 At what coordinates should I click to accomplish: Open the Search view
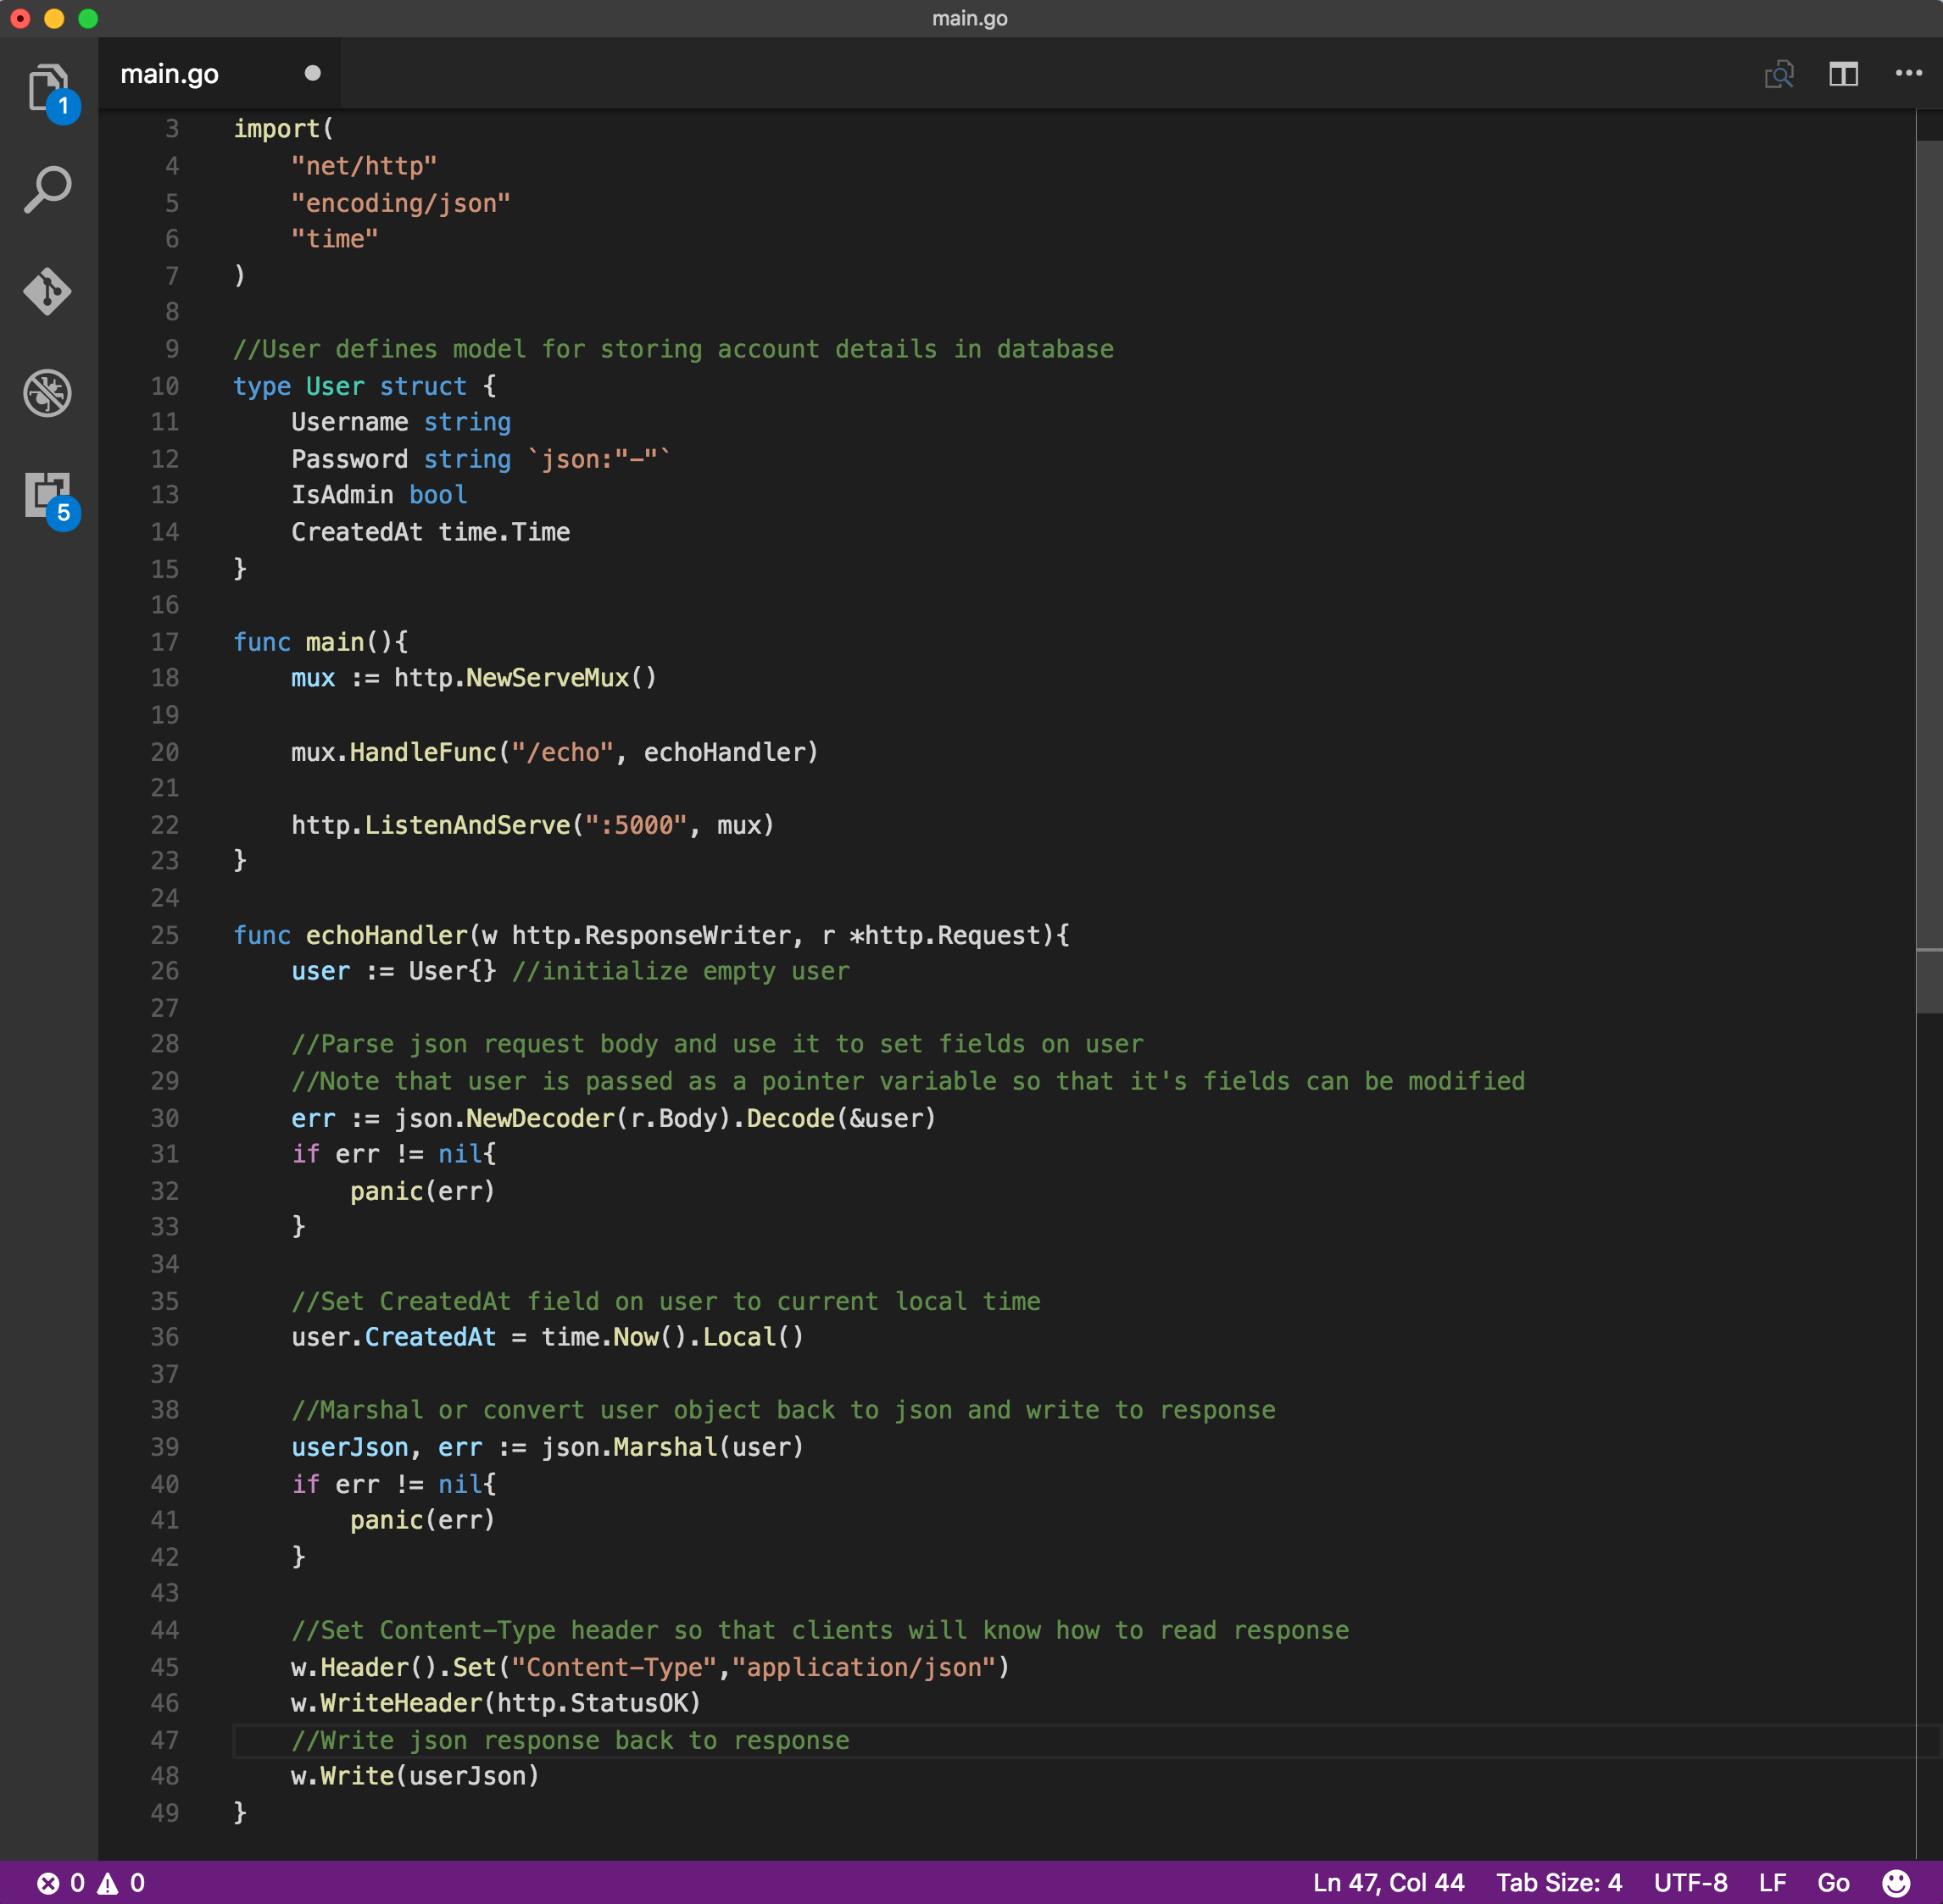point(47,188)
